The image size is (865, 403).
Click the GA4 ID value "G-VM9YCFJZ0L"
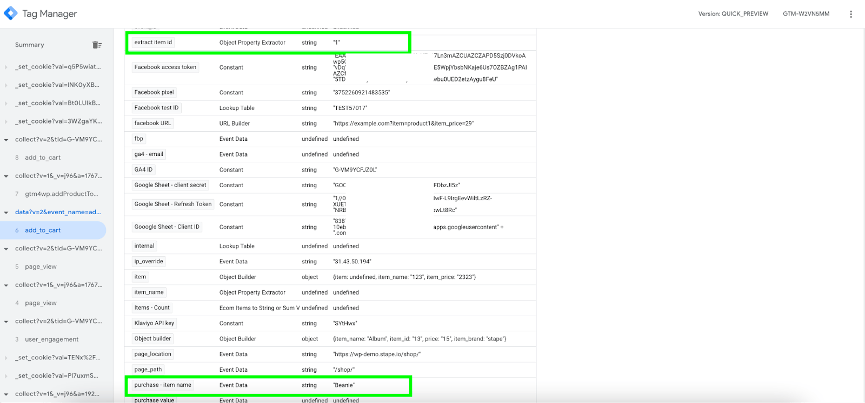click(355, 170)
